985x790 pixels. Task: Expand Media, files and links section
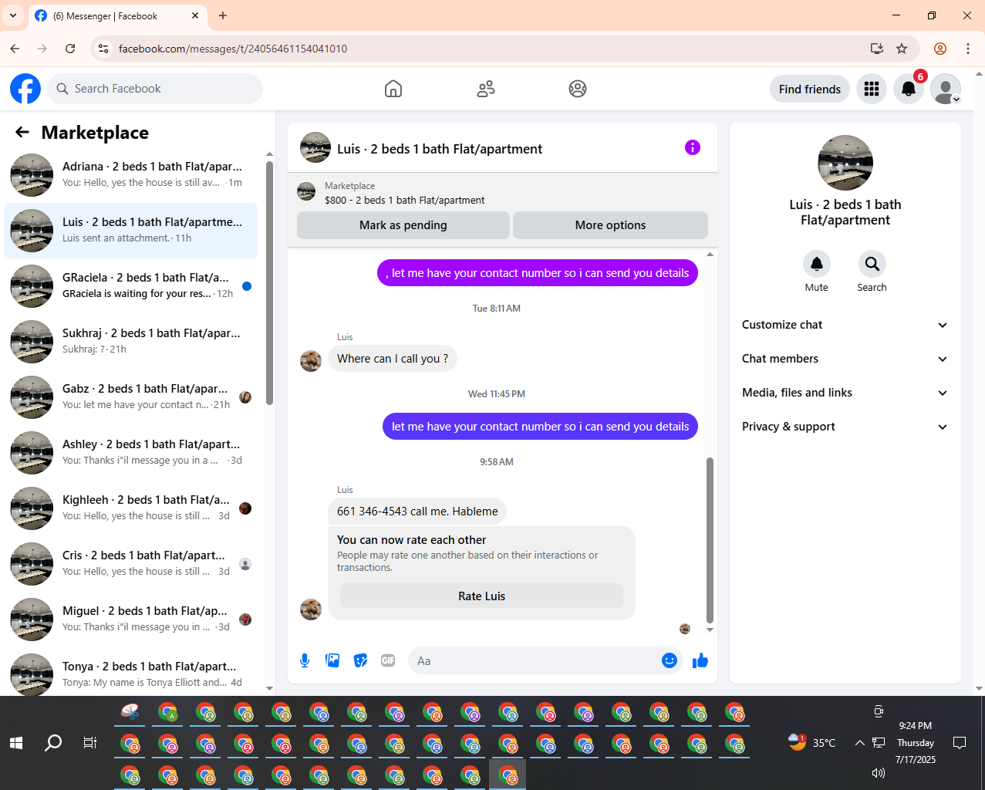(845, 393)
